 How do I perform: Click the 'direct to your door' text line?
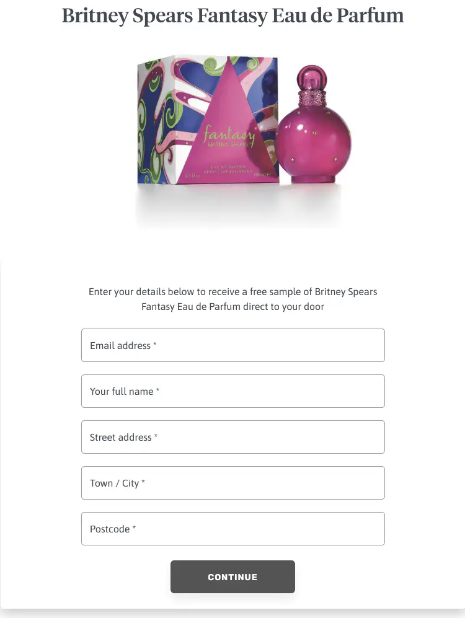233,307
